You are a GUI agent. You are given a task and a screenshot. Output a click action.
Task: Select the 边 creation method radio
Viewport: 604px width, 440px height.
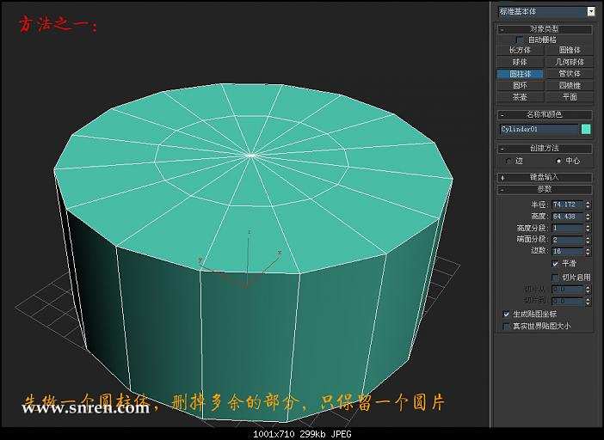pyautogui.click(x=508, y=161)
